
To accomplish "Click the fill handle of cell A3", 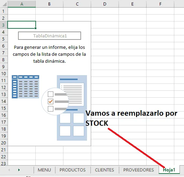I will [36, 28].
